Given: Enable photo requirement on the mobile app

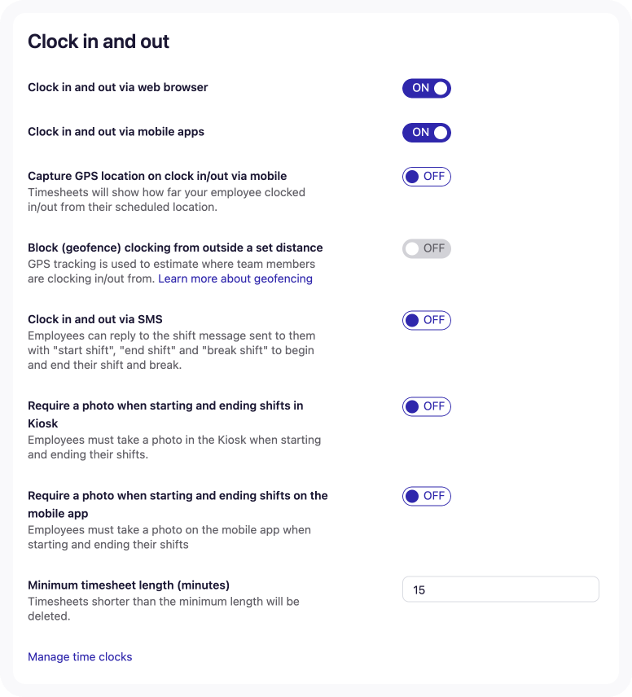Looking at the screenshot, I should [426, 496].
